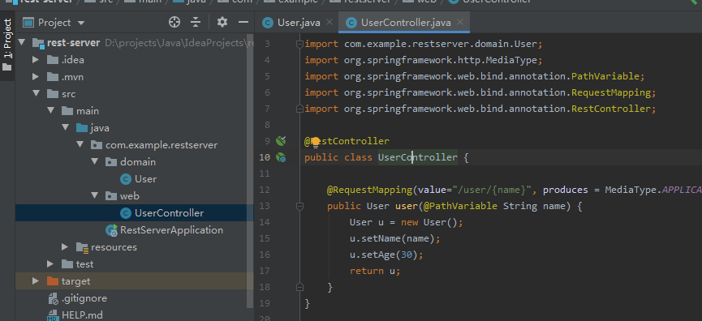Expand the target folder
Viewport: 702px width, 321px height.
tap(36, 280)
